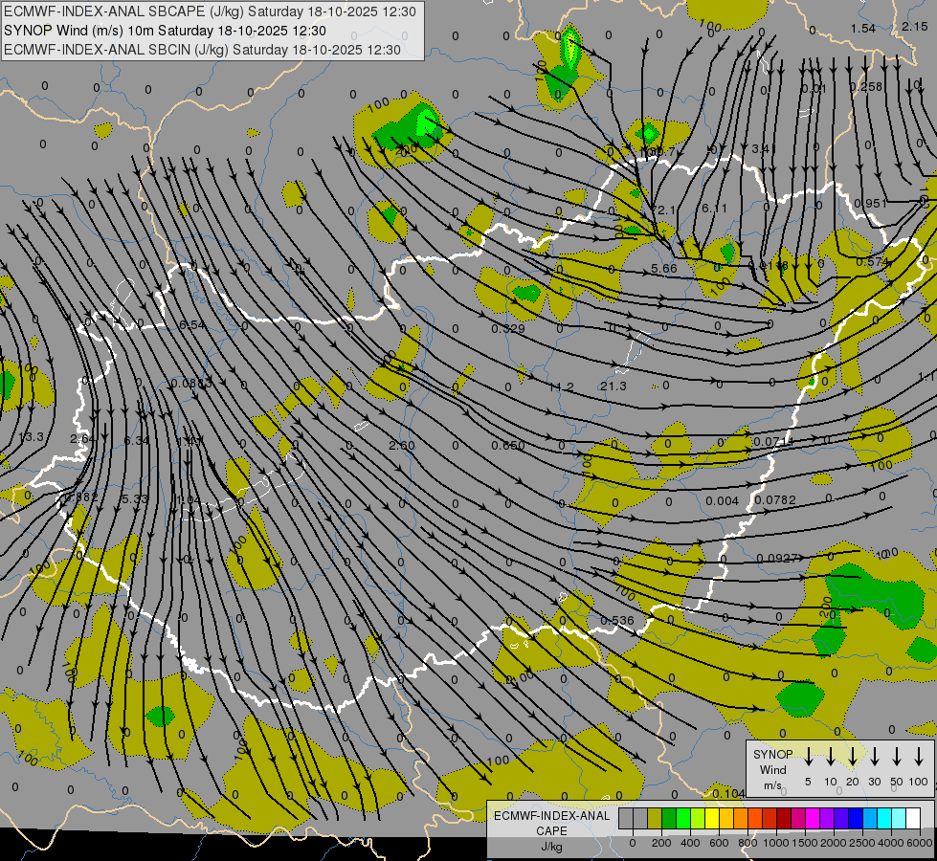Click the 20 m/s wind arrow in legend

click(x=852, y=757)
